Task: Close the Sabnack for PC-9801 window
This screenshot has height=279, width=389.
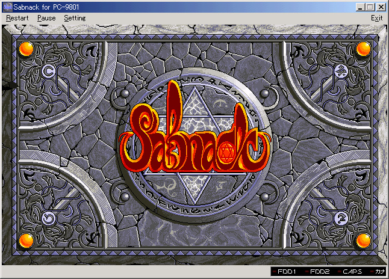Action: pos(381,7)
